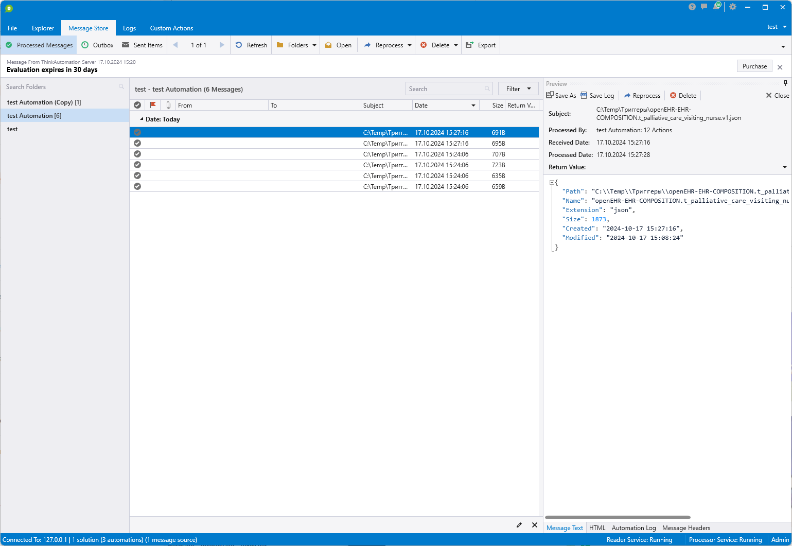
Task: Click Save Log in the Preview pane
Action: [x=597, y=95]
